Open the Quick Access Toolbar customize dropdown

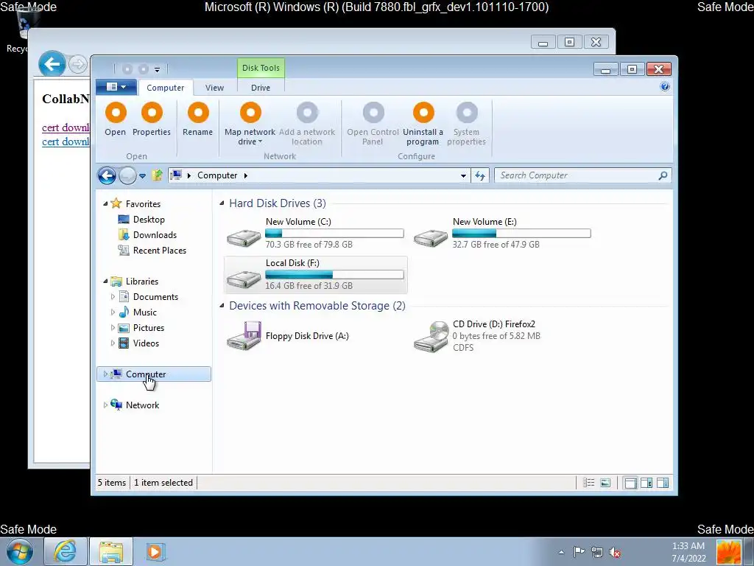157,70
